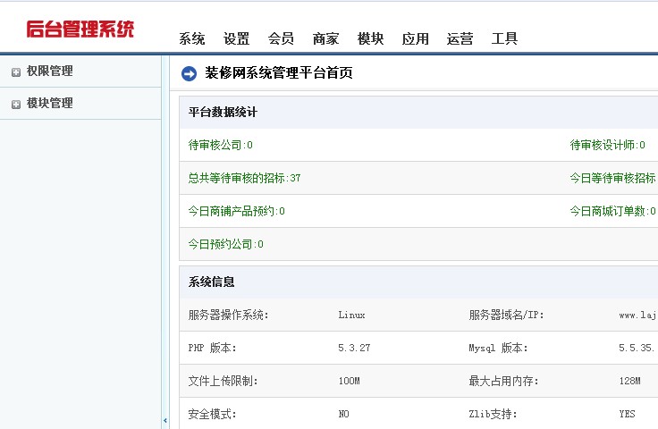Expand the 权限管理 plus icon
The height and width of the screenshot is (429, 658).
pyautogui.click(x=16, y=72)
